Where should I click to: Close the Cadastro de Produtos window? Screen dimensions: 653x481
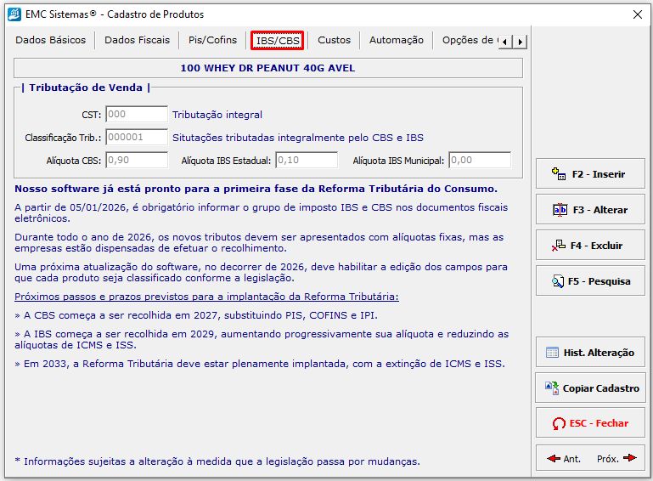click(x=637, y=14)
